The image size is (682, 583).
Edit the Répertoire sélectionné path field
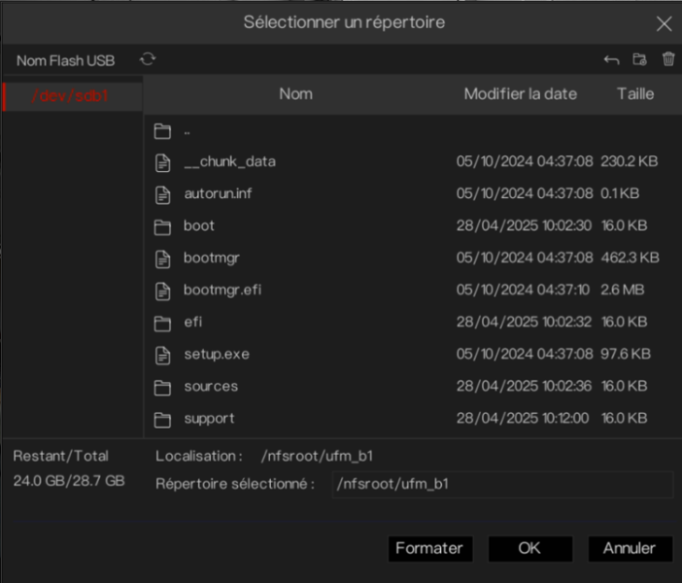click(x=502, y=484)
